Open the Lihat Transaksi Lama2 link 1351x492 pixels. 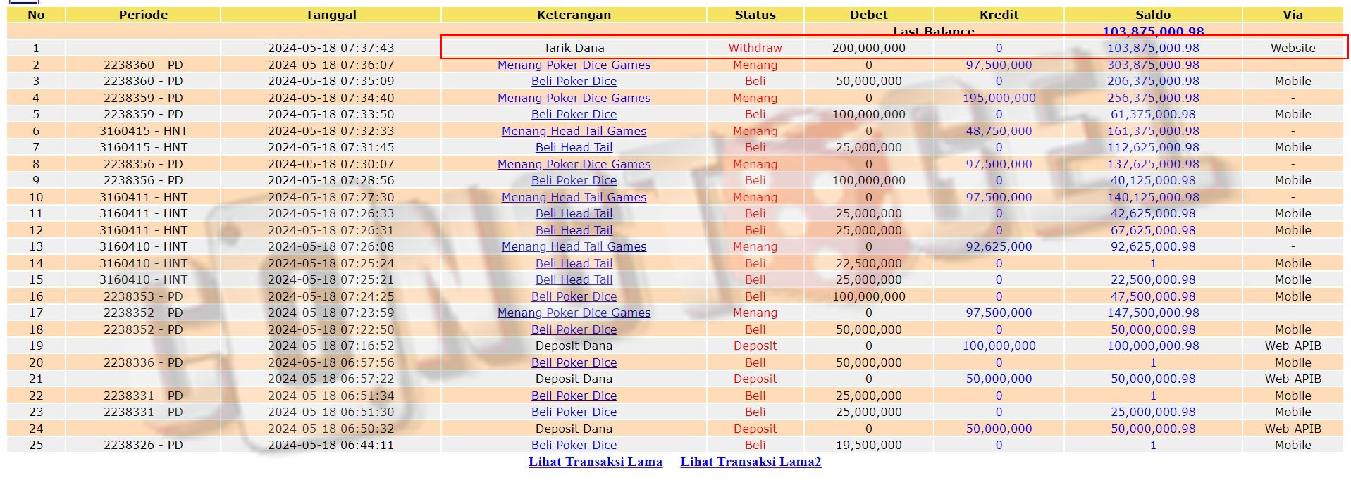pyautogui.click(x=751, y=462)
